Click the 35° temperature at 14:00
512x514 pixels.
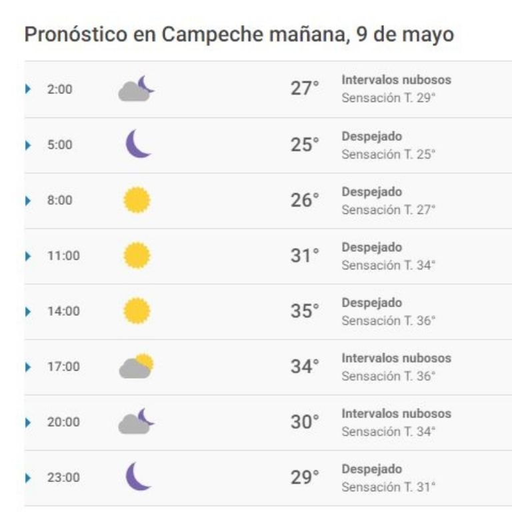click(x=305, y=311)
